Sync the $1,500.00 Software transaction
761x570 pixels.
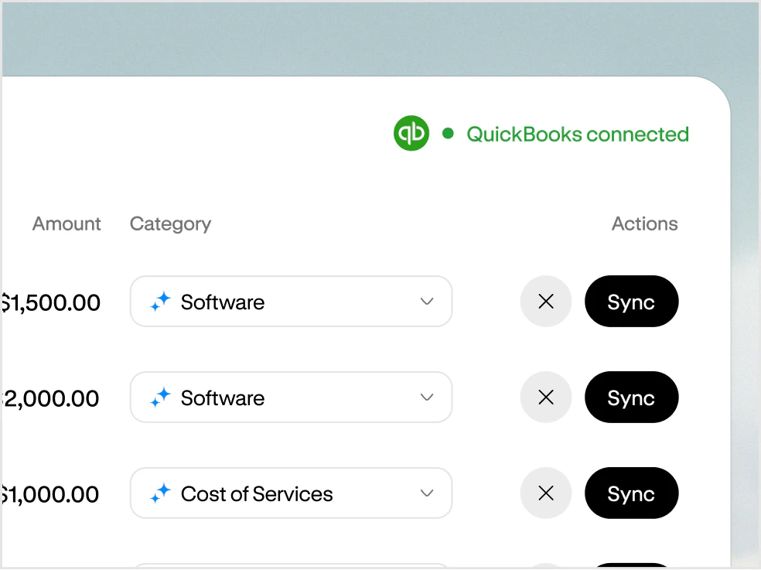tap(631, 302)
